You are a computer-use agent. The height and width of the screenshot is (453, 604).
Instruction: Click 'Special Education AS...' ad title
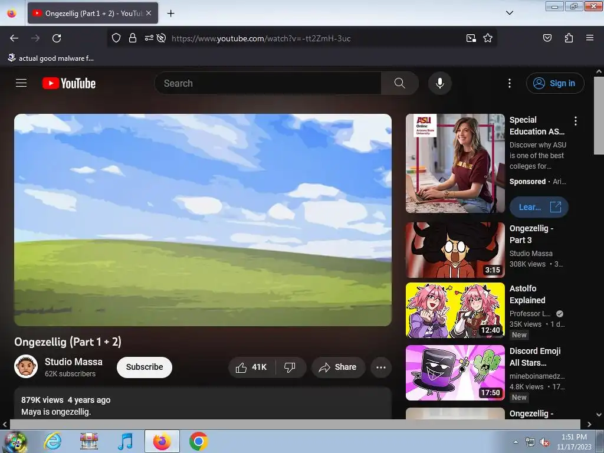pos(537,126)
